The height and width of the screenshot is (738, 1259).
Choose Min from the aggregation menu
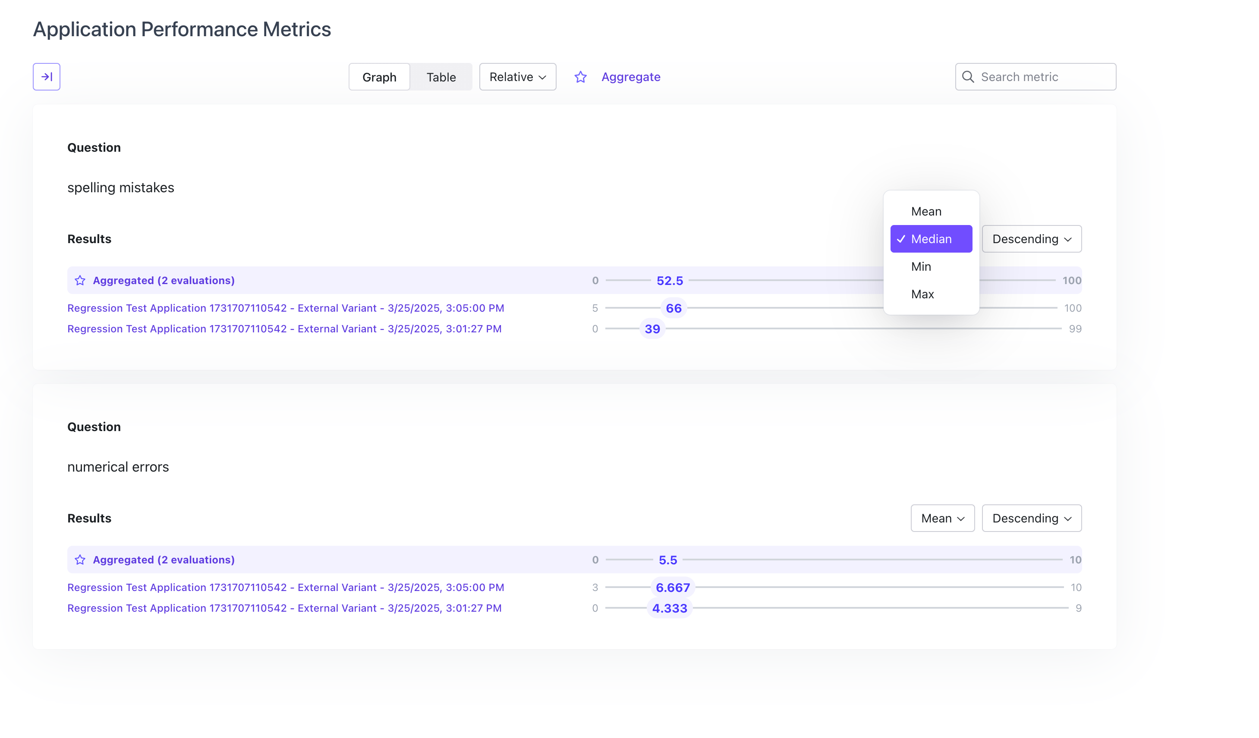click(x=921, y=267)
